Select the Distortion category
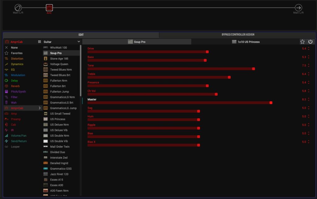 pyautogui.click(x=17, y=59)
